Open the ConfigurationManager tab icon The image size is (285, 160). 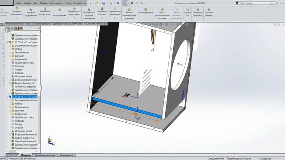pos(16,28)
